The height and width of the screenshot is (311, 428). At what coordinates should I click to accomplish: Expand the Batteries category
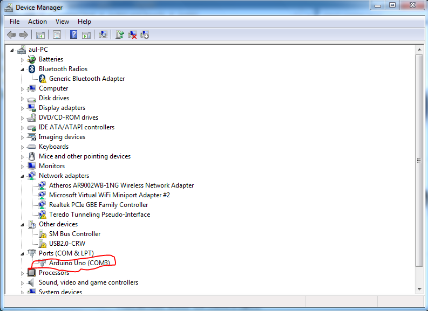[22, 60]
